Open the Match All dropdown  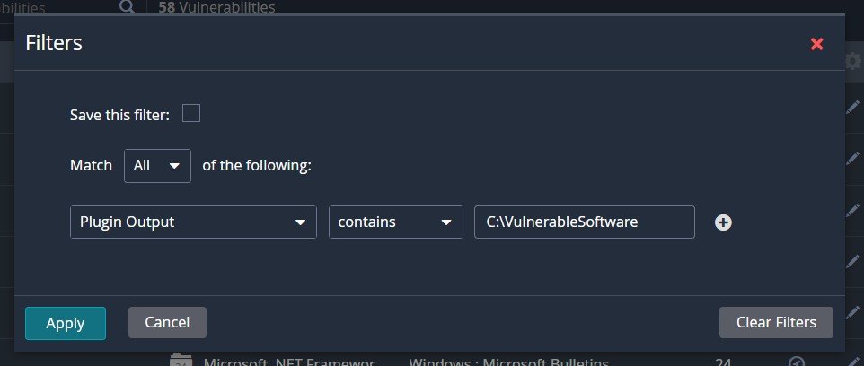(157, 166)
